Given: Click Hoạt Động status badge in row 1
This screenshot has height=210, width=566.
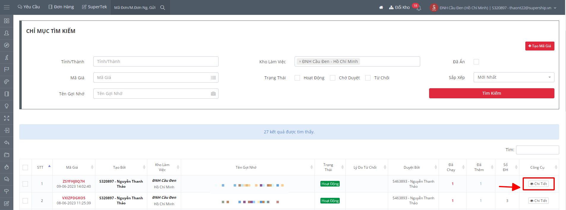Looking at the screenshot, I should tap(330, 184).
